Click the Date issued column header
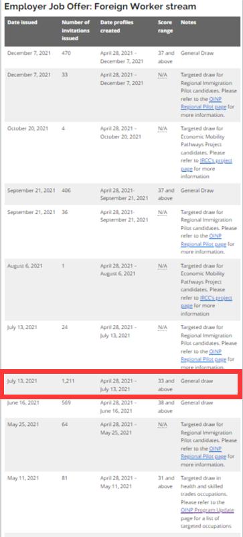The height and width of the screenshot is (537, 243). click(x=22, y=23)
